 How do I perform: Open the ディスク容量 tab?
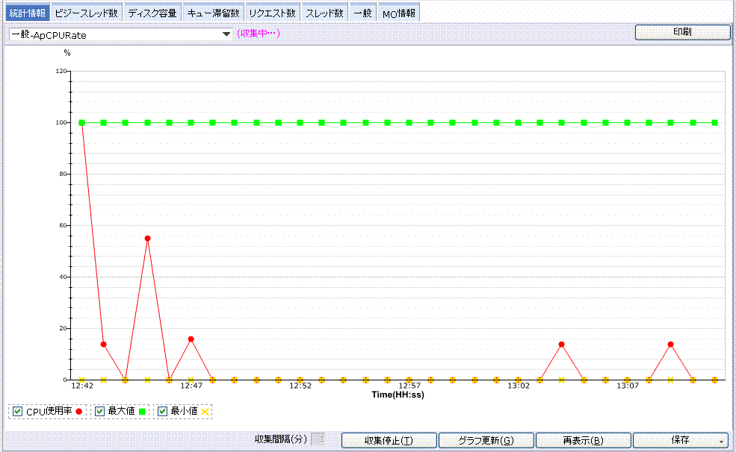coord(152,13)
